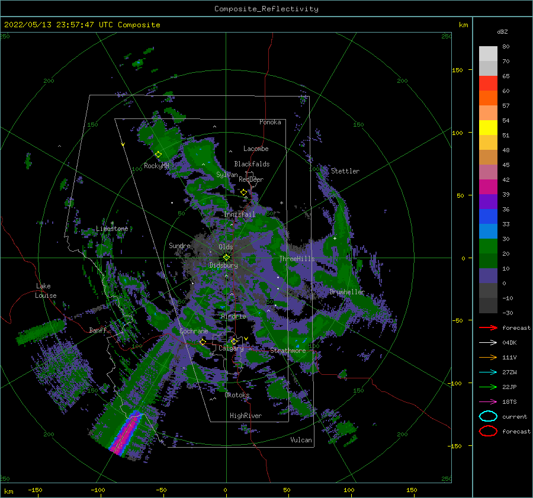Image resolution: width=533 pixels, height=498 pixels.
Task: Pick the orange swatch between 60 and 57
Action: 488,98
